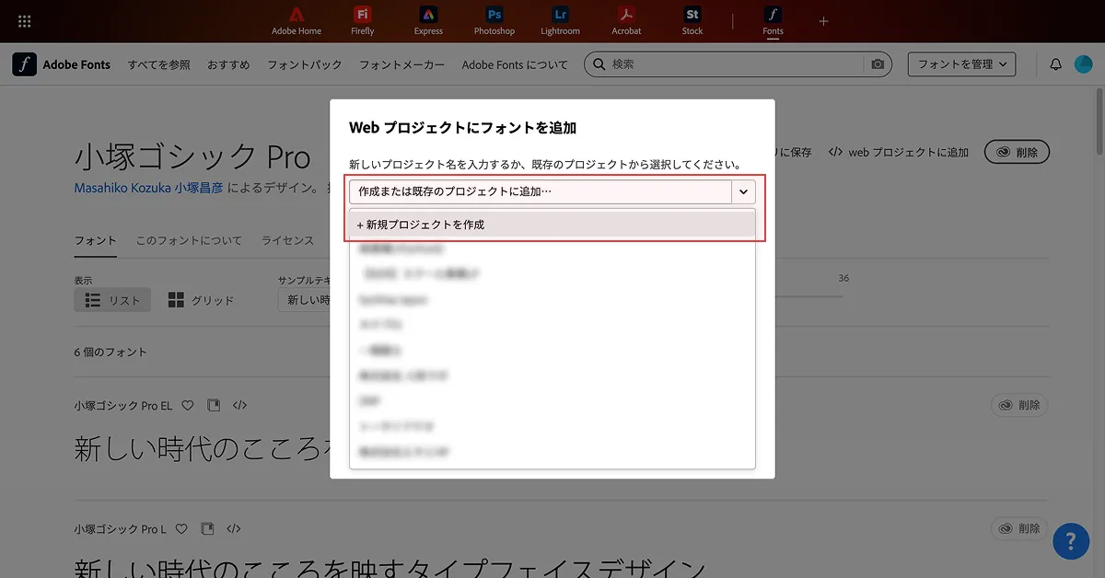Screen dimensions: 1105x578
Task: Click the 検索 search field
Action: pos(737,64)
